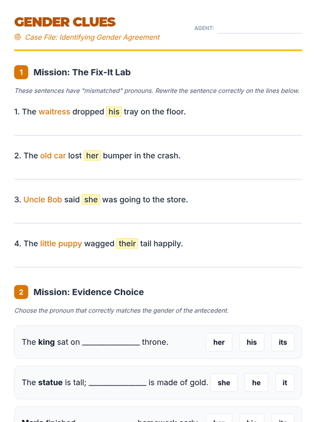Click highlighted pronoun 'she' in sentence 3

(91, 200)
